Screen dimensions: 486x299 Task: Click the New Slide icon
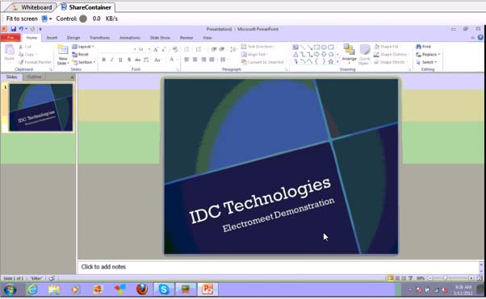click(x=63, y=55)
